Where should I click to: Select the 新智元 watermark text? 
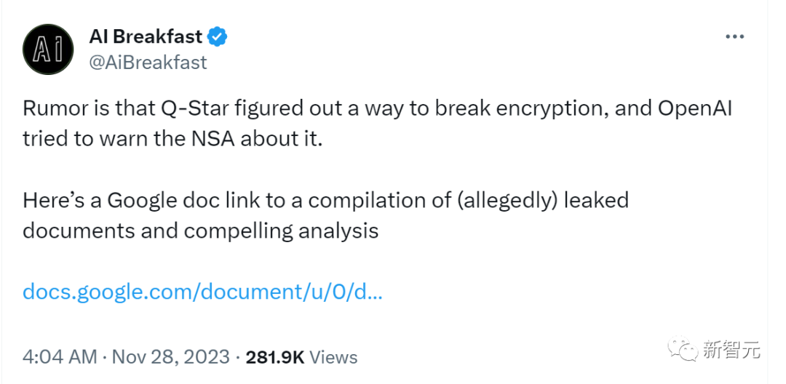click(731, 349)
